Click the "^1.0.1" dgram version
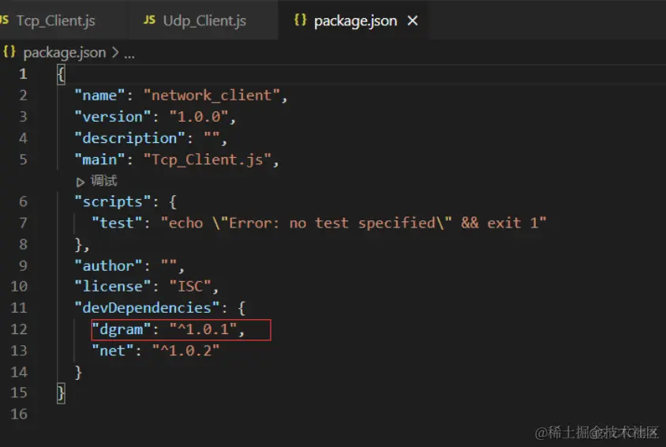The width and height of the screenshot is (666, 447). coord(203,329)
